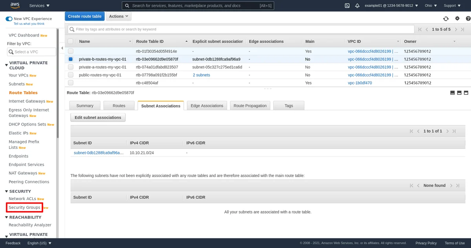Maximize the details pane layout icon
Screen dimensions: 471x248
point(466,93)
